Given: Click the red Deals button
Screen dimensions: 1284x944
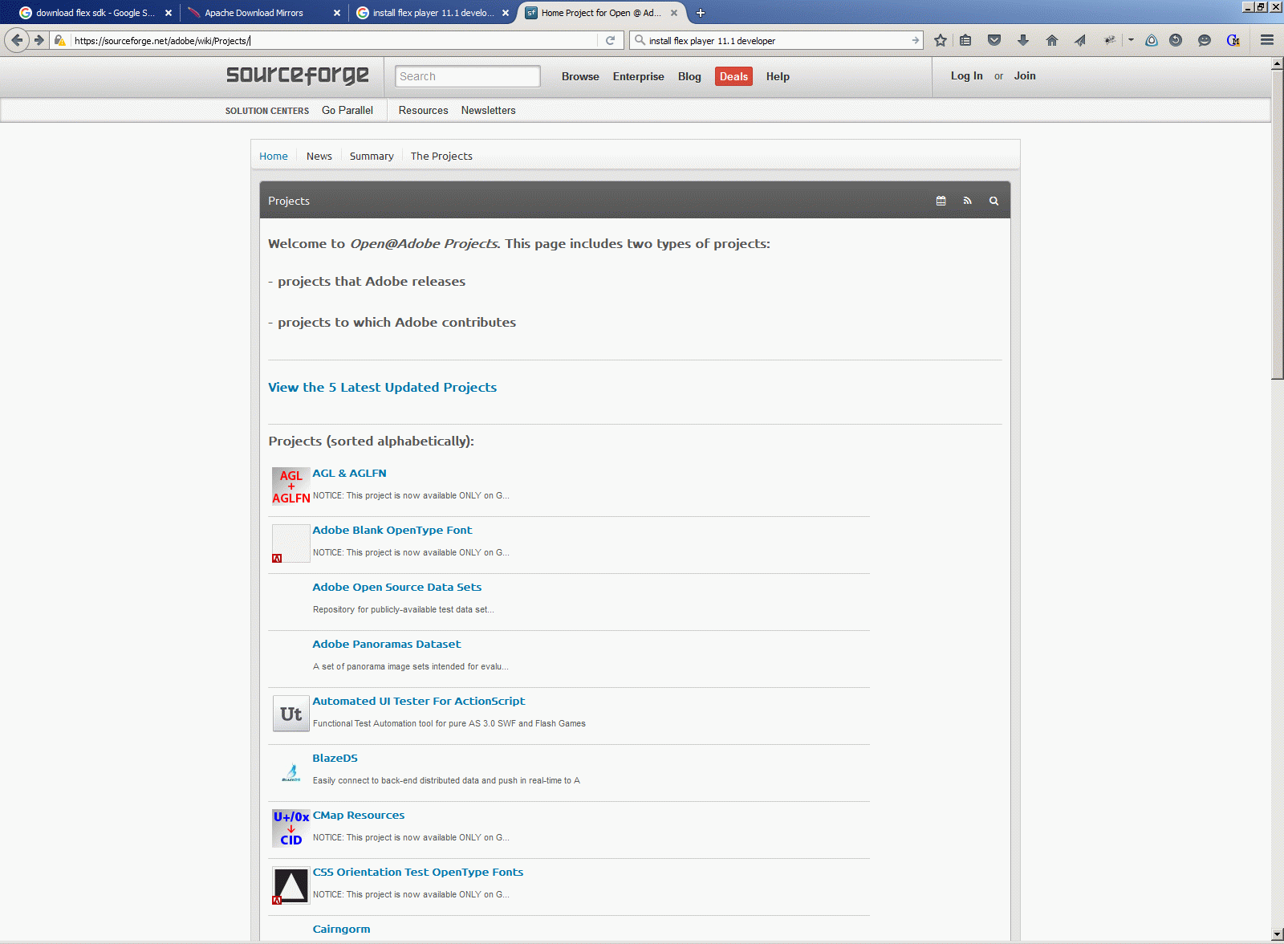Looking at the screenshot, I should click(733, 76).
